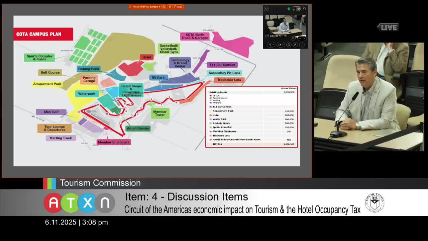Select the Member Tower label
This screenshot has height=241, width=428.
pos(160,113)
